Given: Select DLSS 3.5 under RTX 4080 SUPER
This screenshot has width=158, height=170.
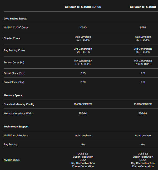Looking at the screenshot, I should [83, 154].
